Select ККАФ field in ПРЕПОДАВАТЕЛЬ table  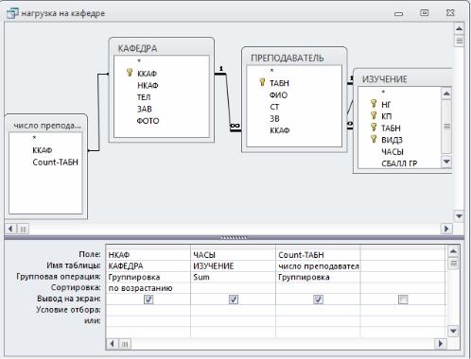click(x=280, y=130)
